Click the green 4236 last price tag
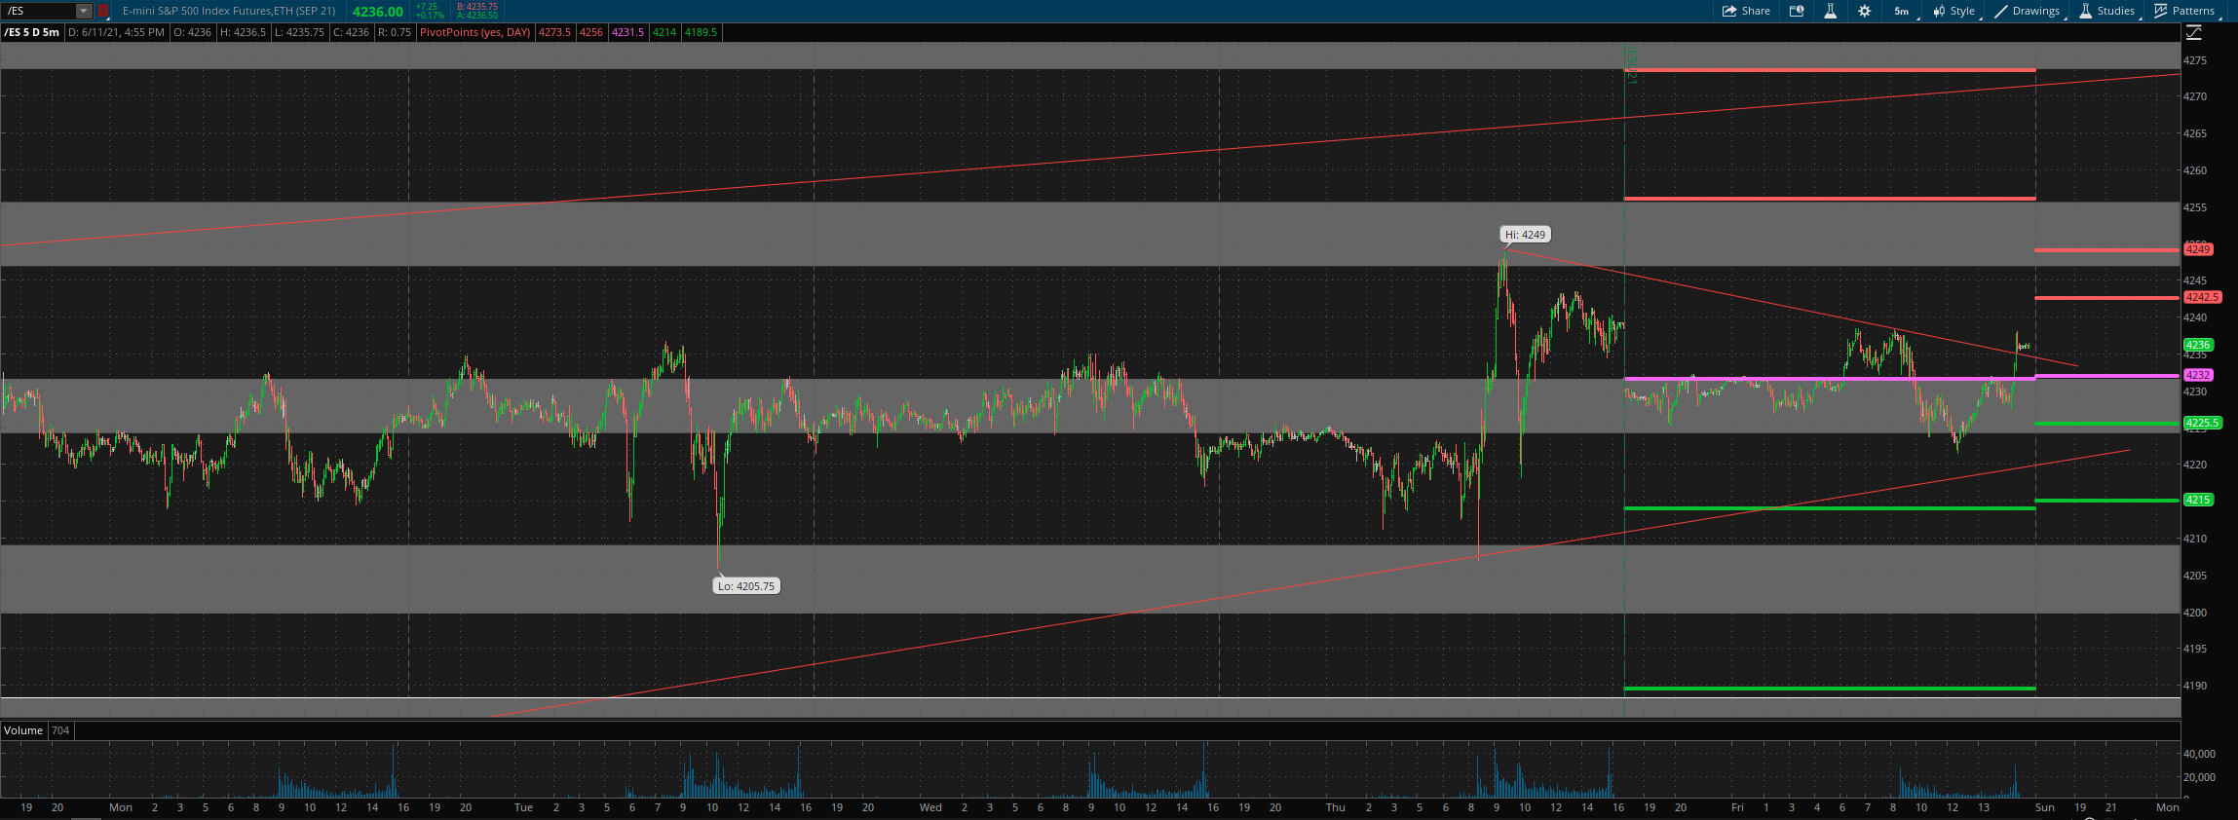 click(x=2198, y=345)
